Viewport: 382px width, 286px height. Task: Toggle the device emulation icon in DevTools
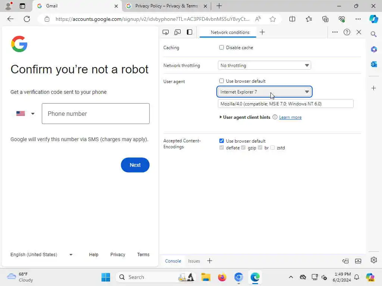pos(178,32)
